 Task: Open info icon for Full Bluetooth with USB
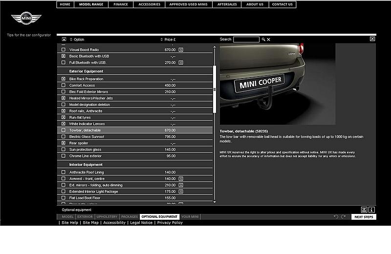click(180, 63)
